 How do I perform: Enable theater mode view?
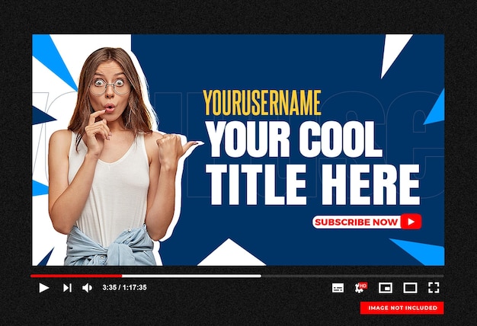point(410,288)
